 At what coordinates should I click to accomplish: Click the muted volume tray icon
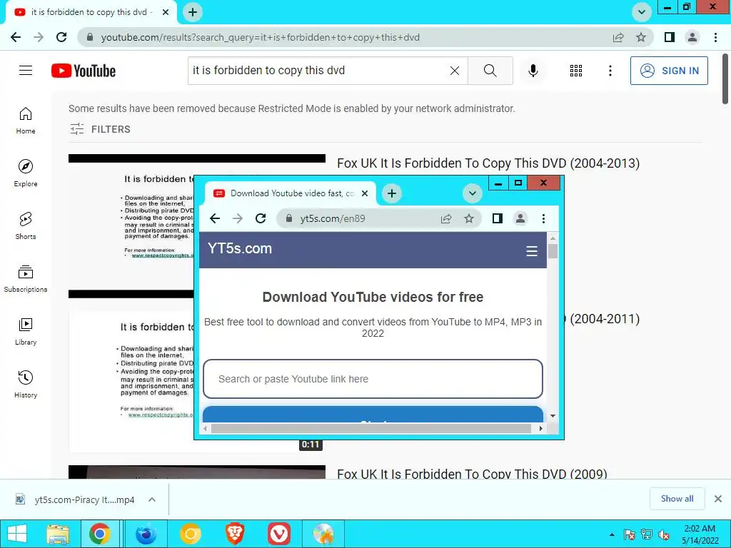point(664,534)
